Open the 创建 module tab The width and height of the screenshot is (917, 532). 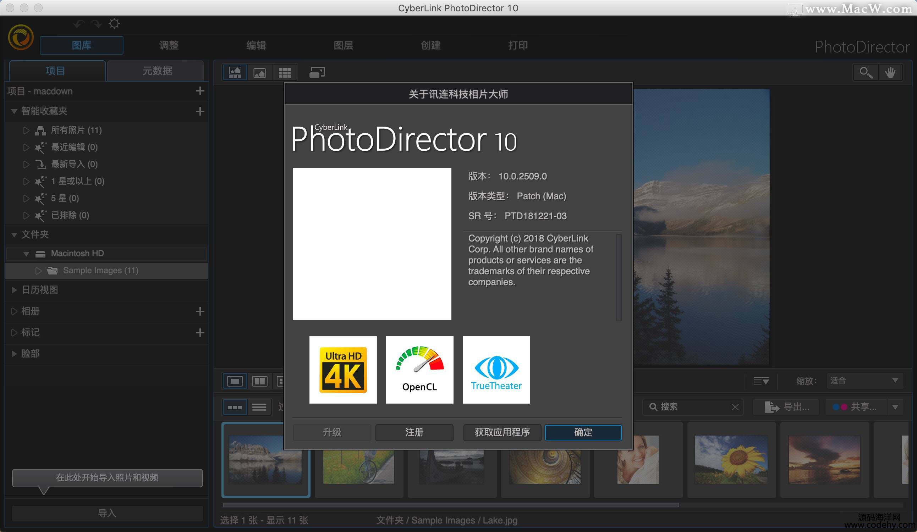coord(431,45)
